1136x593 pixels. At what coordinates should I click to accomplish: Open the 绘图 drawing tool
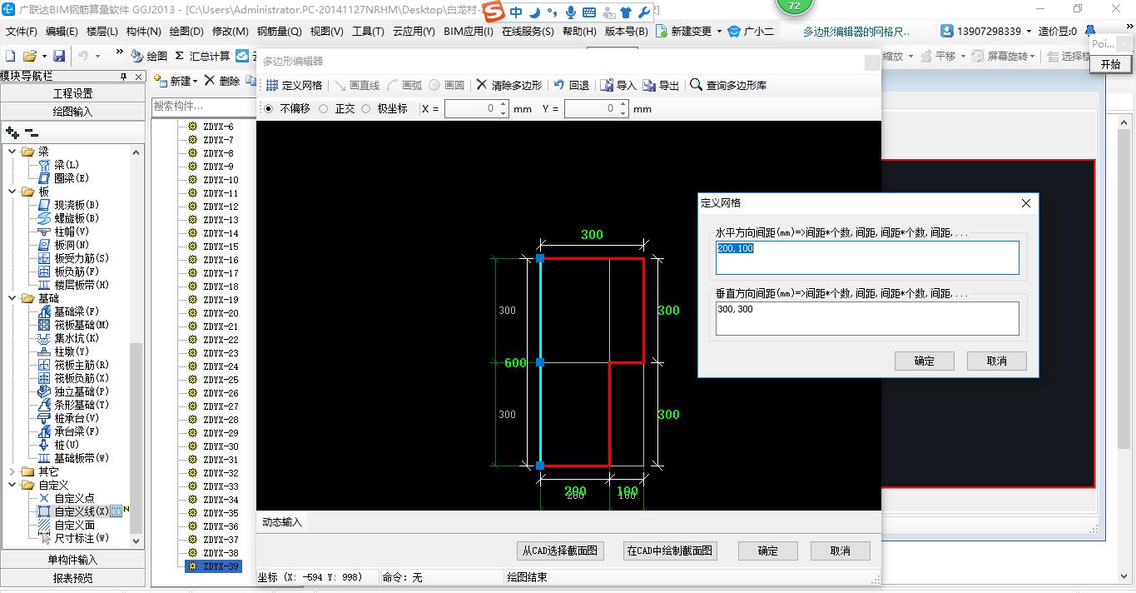[x=150, y=56]
